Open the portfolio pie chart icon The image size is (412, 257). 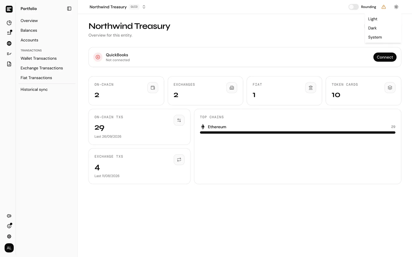pos(9,23)
